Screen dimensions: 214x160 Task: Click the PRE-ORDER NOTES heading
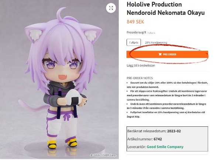[140, 78]
